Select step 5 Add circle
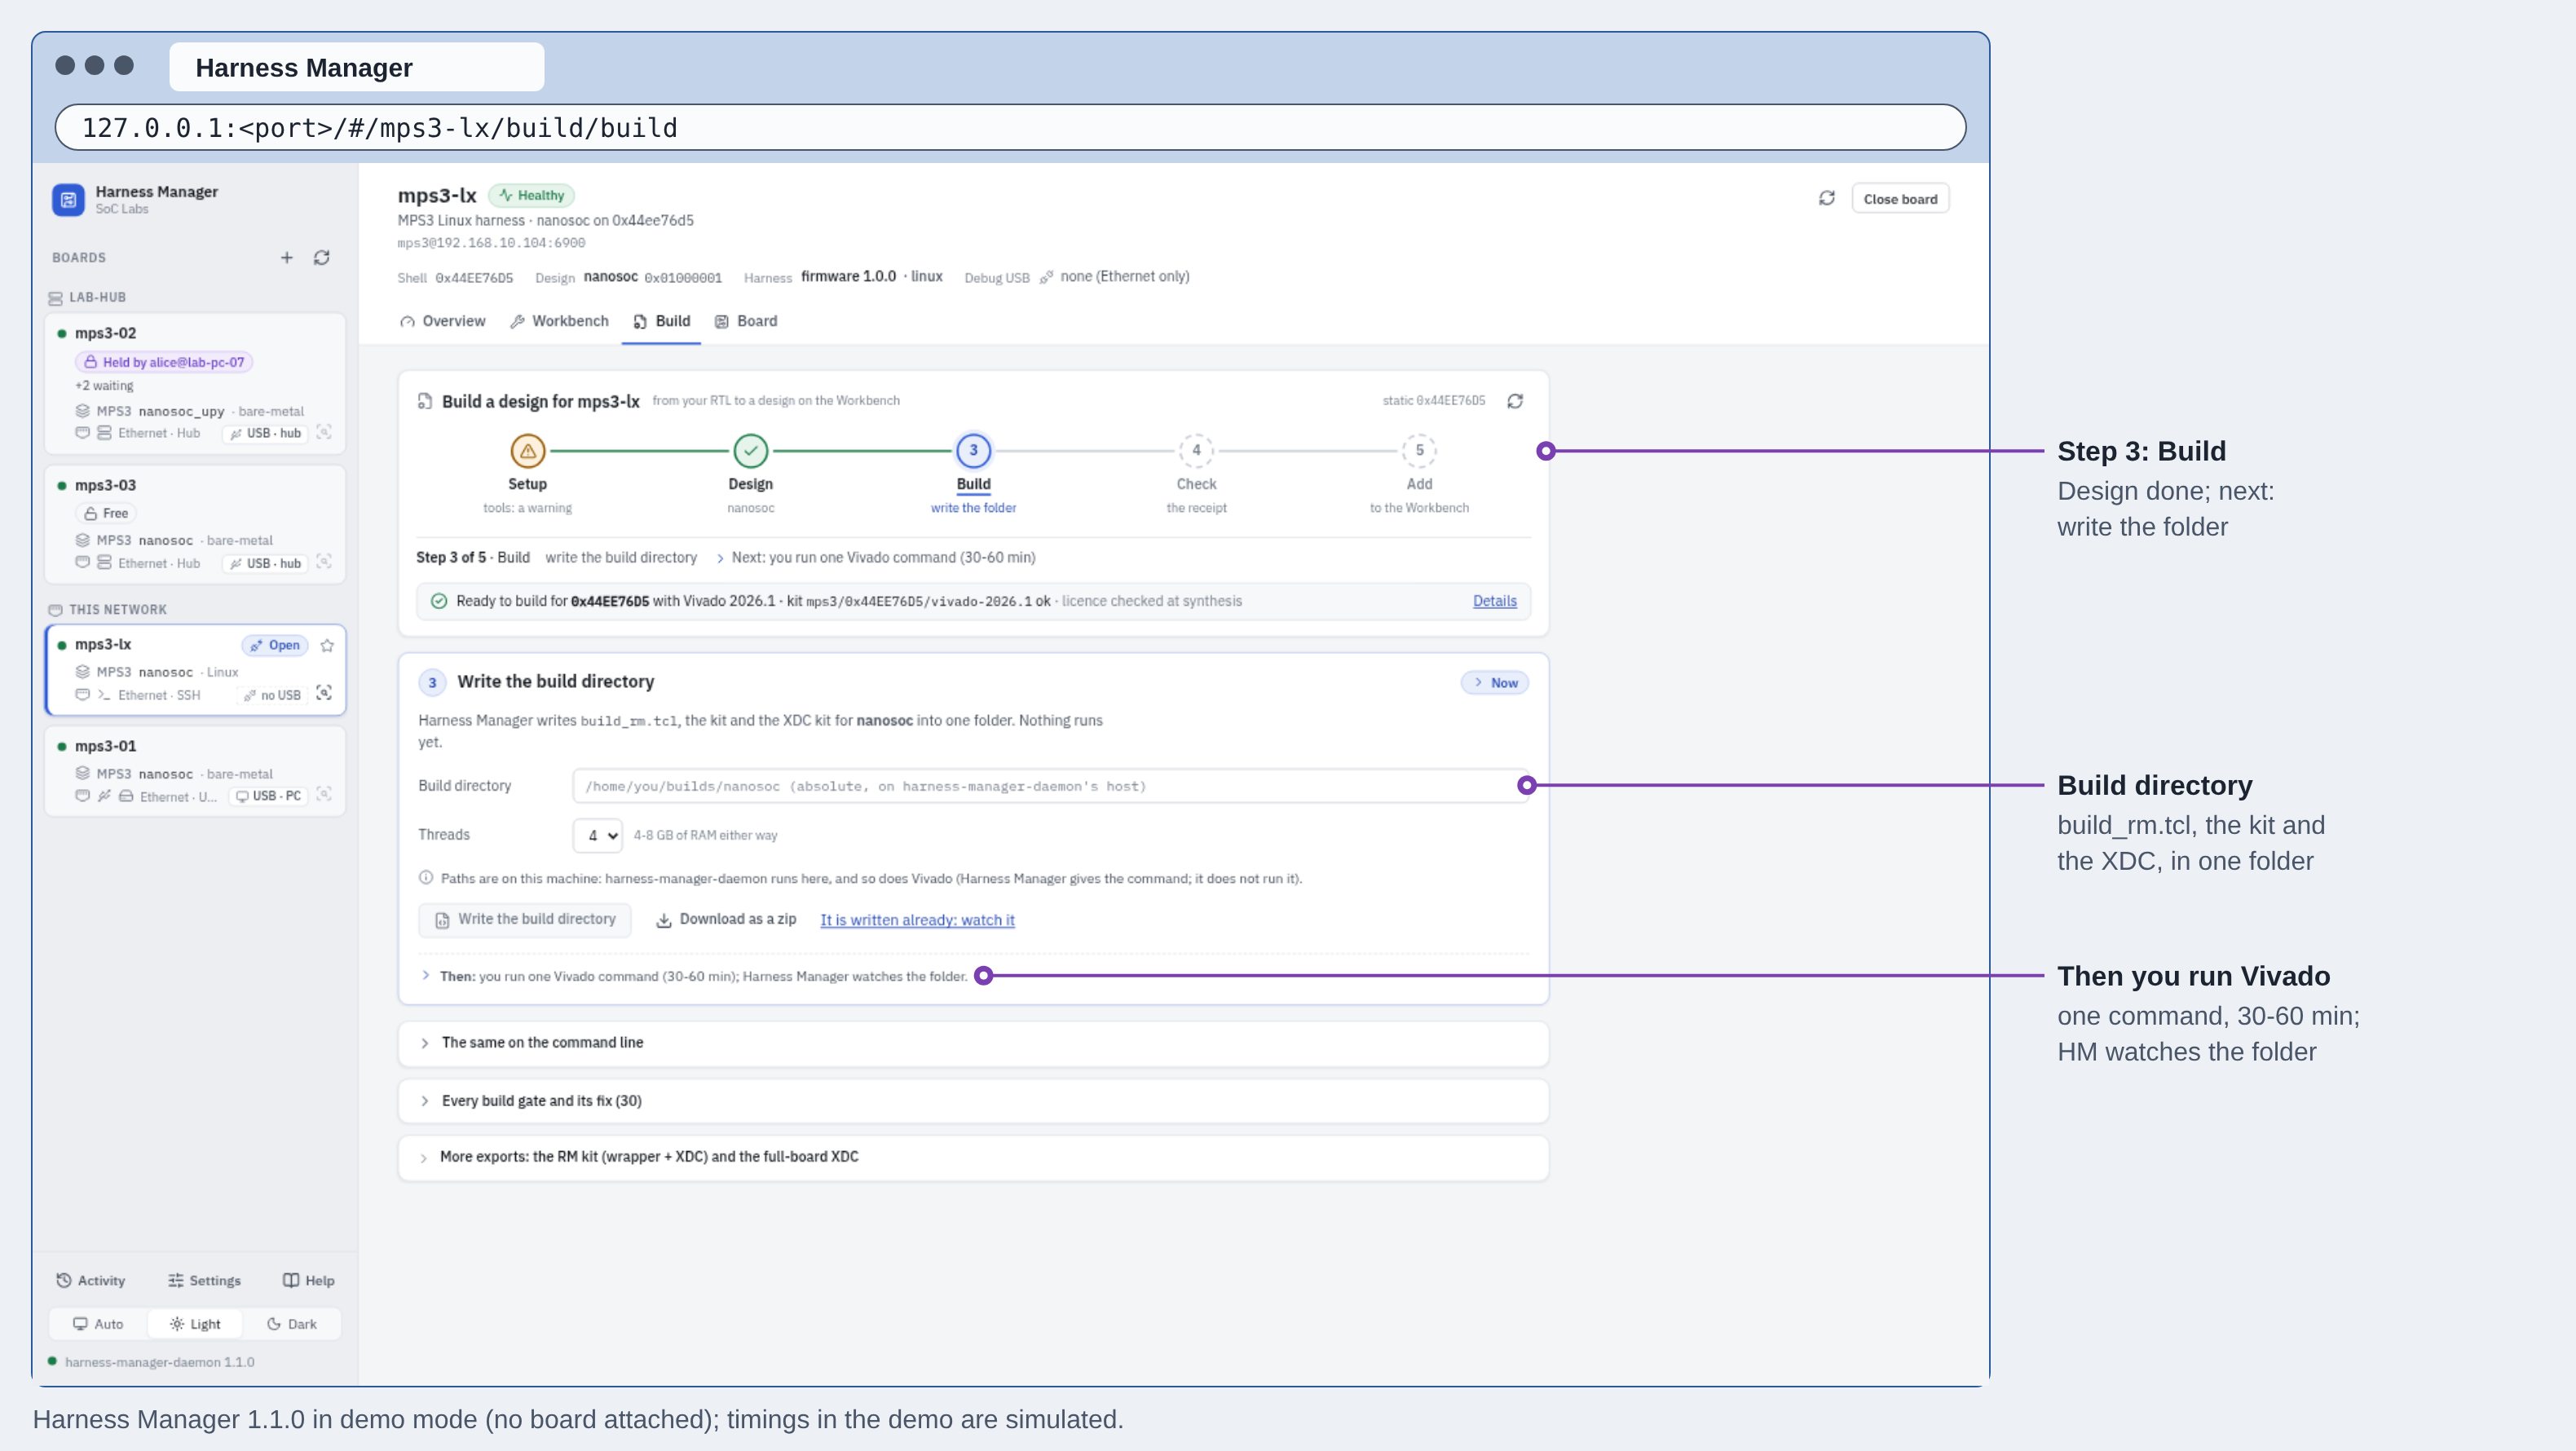This screenshot has height=1451, width=2576. [1419, 451]
